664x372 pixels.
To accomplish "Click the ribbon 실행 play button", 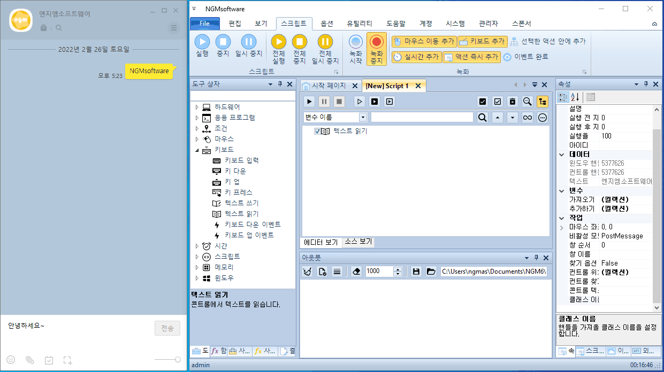I will [202, 45].
